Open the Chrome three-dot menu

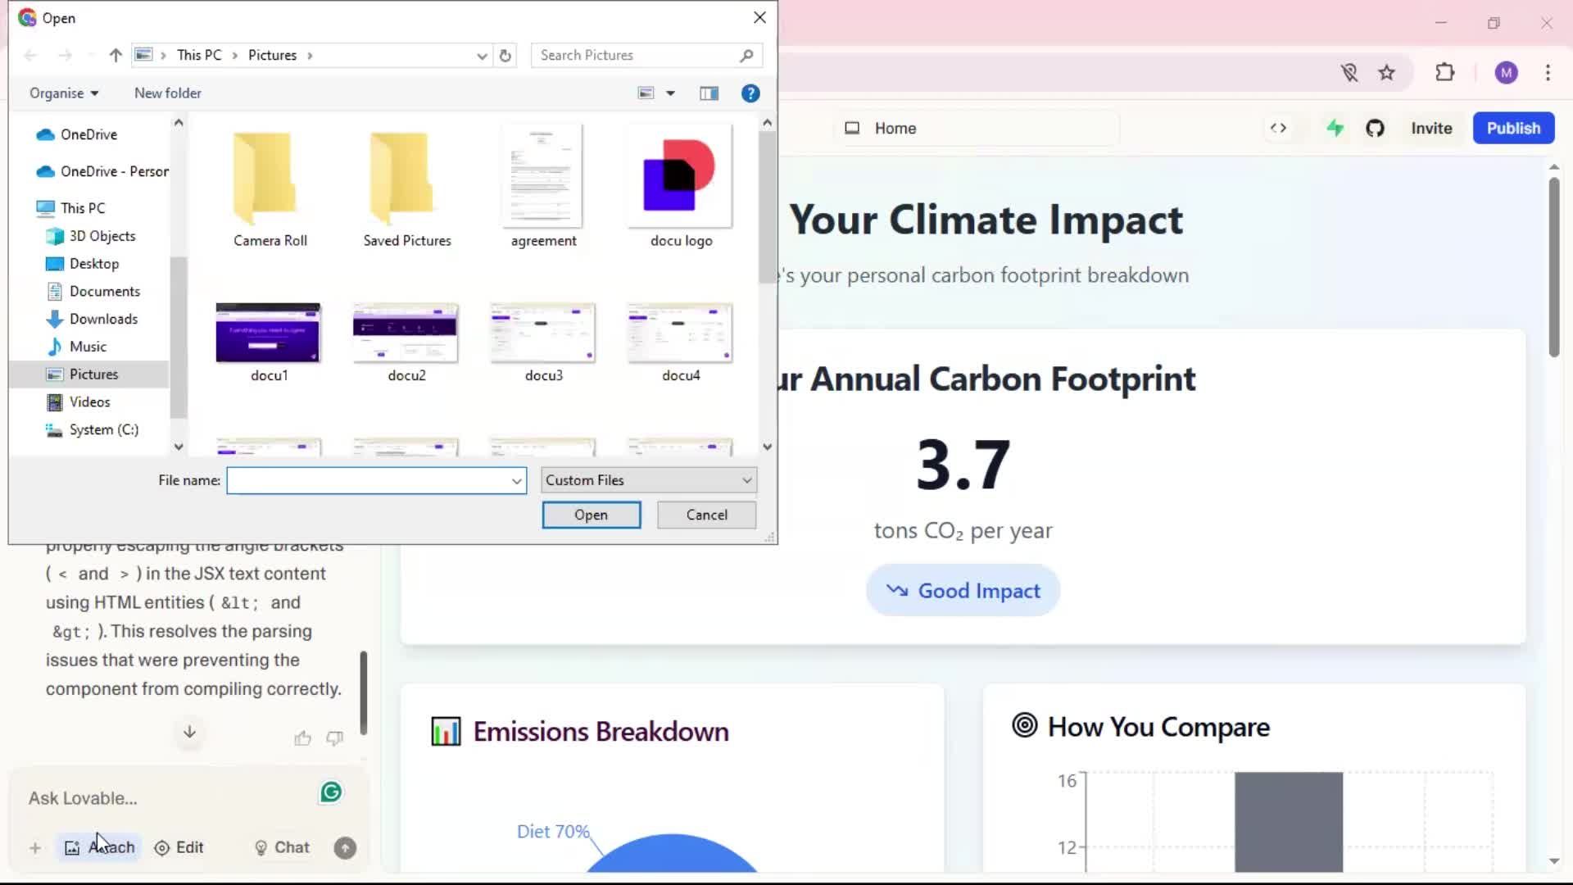coord(1548,72)
